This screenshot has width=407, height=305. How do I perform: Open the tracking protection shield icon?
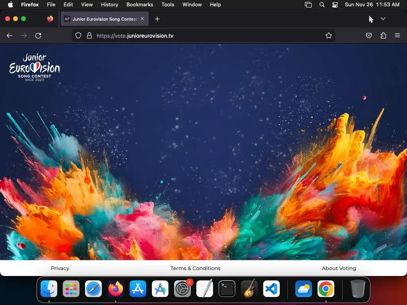78,35
